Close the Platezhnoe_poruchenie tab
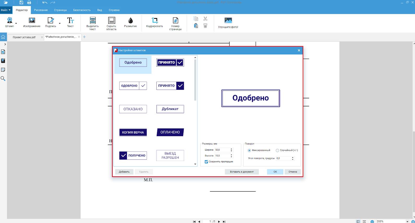The height and width of the screenshot is (223, 415). coord(79,37)
